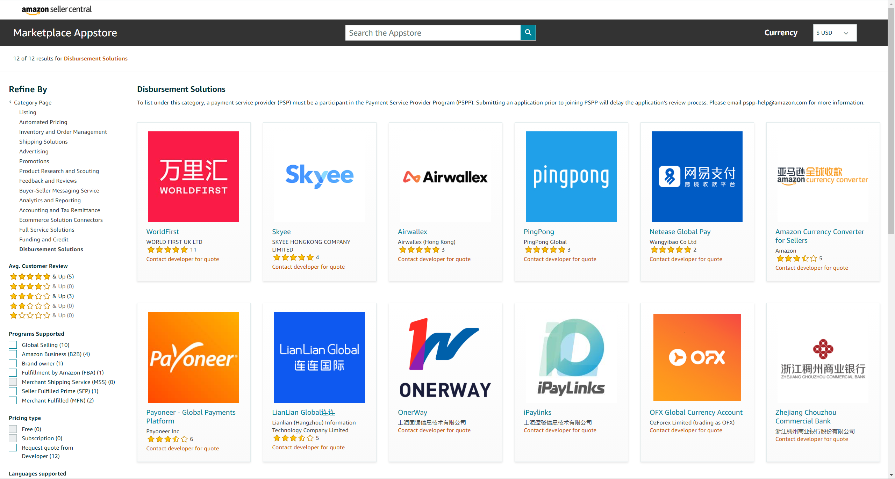This screenshot has height=479, width=895.
Task: Click the PingPong app icon
Action: [x=571, y=176]
